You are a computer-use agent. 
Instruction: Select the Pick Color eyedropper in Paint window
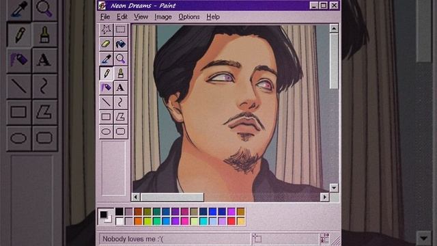pyautogui.click(x=107, y=59)
